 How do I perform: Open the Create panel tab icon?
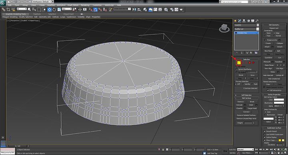tap(235, 21)
